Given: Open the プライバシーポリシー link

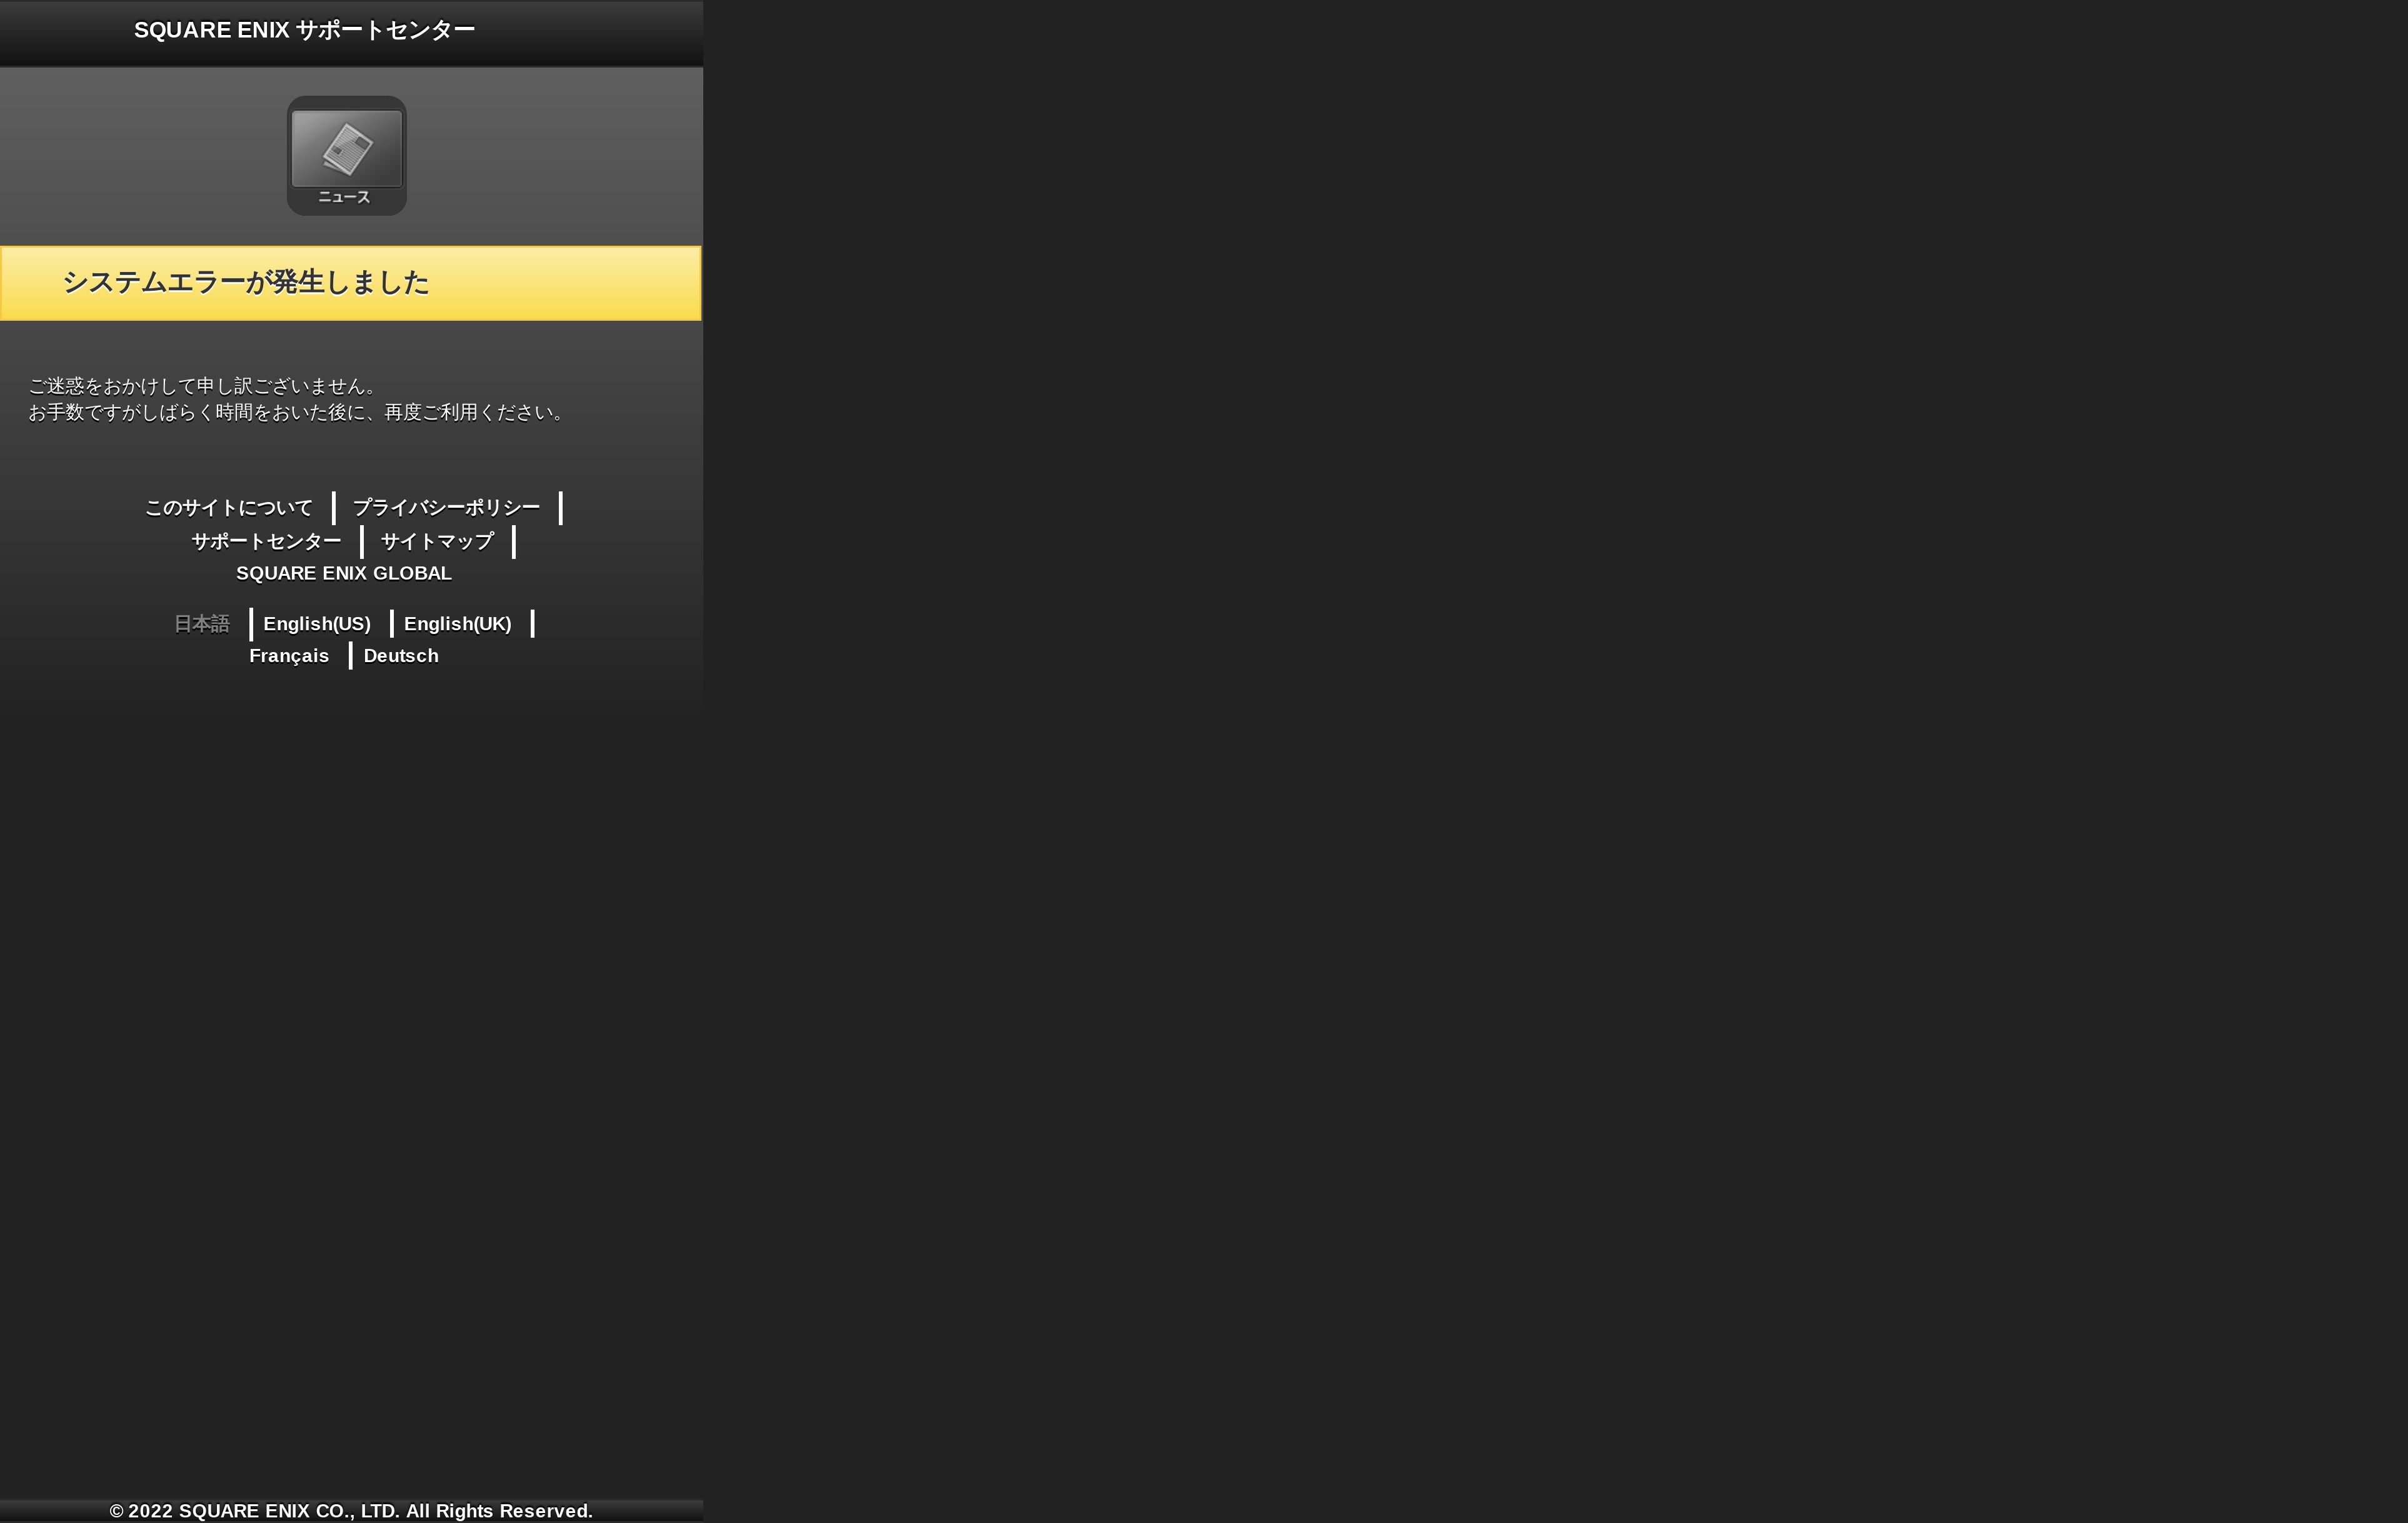Looking at the screenshot, I should 446,508.
